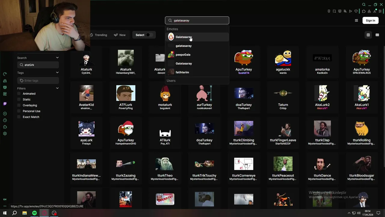Select the Trending tab
The width and height of the screenshot is (385, 217).
click(x=98, y=35)
